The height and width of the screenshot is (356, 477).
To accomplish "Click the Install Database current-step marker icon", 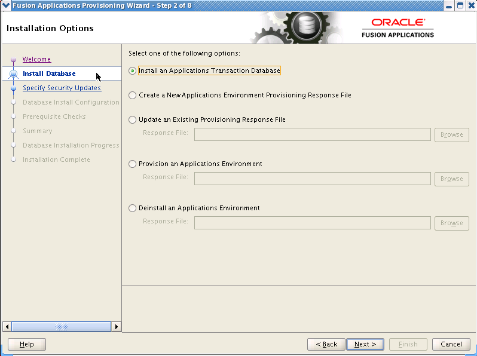I will coord(13,74).
